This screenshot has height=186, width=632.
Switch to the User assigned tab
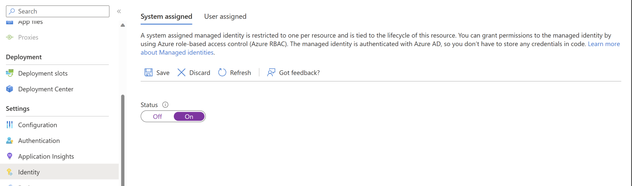pos(225,17)
